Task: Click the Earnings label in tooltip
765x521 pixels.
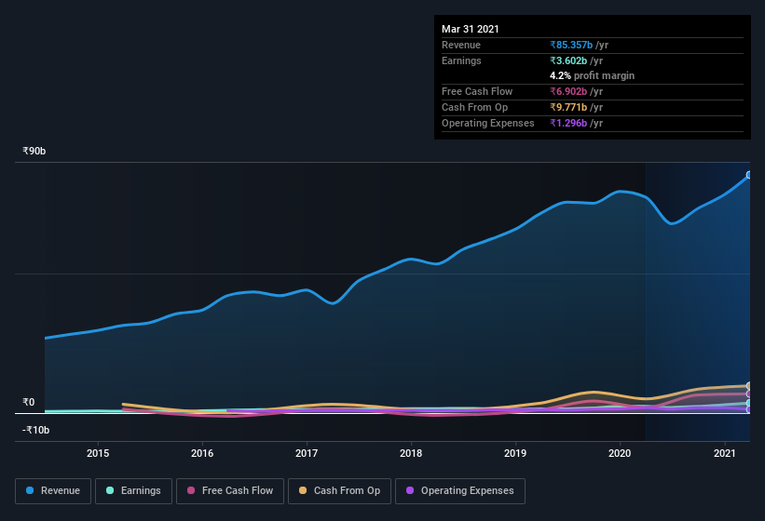Action: tap(461, 60)
